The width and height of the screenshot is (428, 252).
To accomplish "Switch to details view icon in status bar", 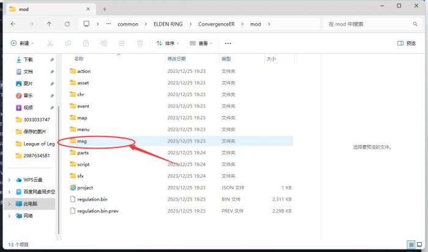I will 411,245.
